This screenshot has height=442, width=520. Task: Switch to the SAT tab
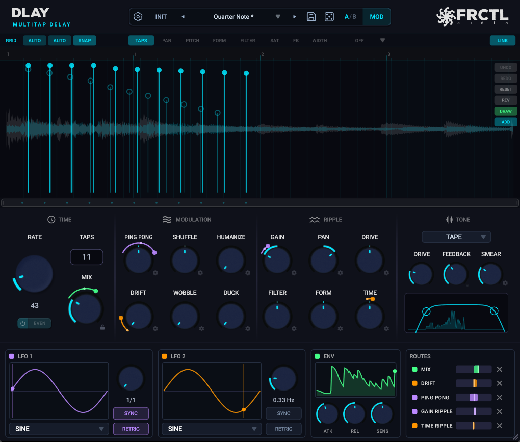(275, 40)
